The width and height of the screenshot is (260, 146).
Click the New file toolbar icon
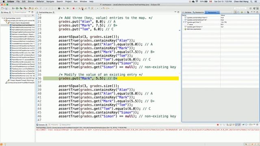(x=2, y=8)
